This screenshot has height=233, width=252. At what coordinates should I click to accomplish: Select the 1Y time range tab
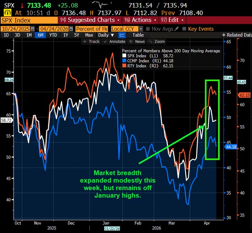(65, 35)
